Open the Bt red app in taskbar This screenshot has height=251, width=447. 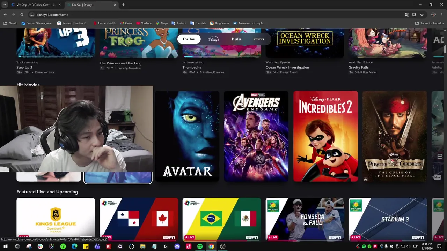(109, 246)
